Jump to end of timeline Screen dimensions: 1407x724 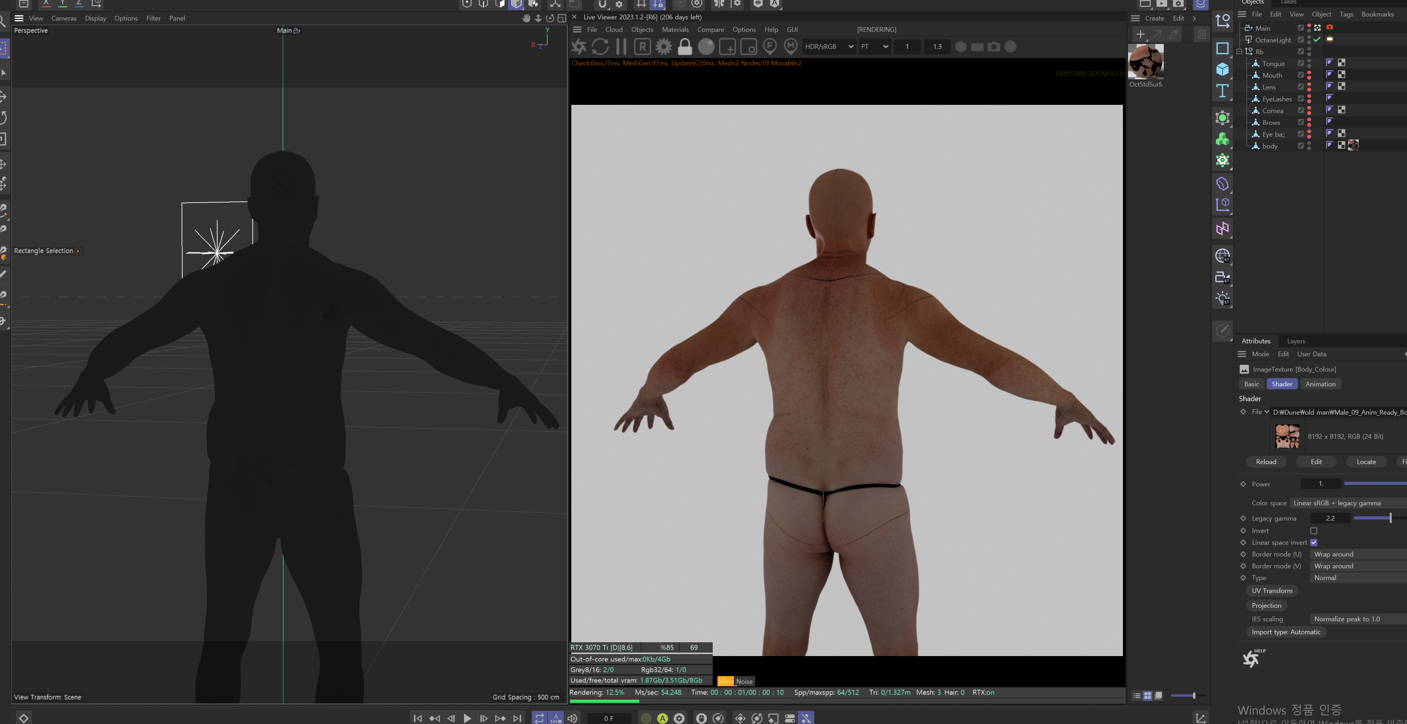(517, 718)
